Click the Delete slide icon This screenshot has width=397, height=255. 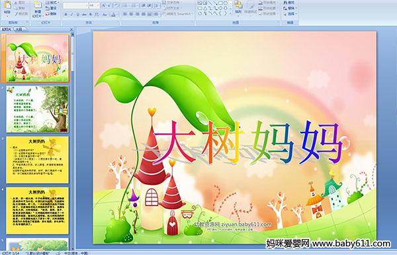point(52,14)
